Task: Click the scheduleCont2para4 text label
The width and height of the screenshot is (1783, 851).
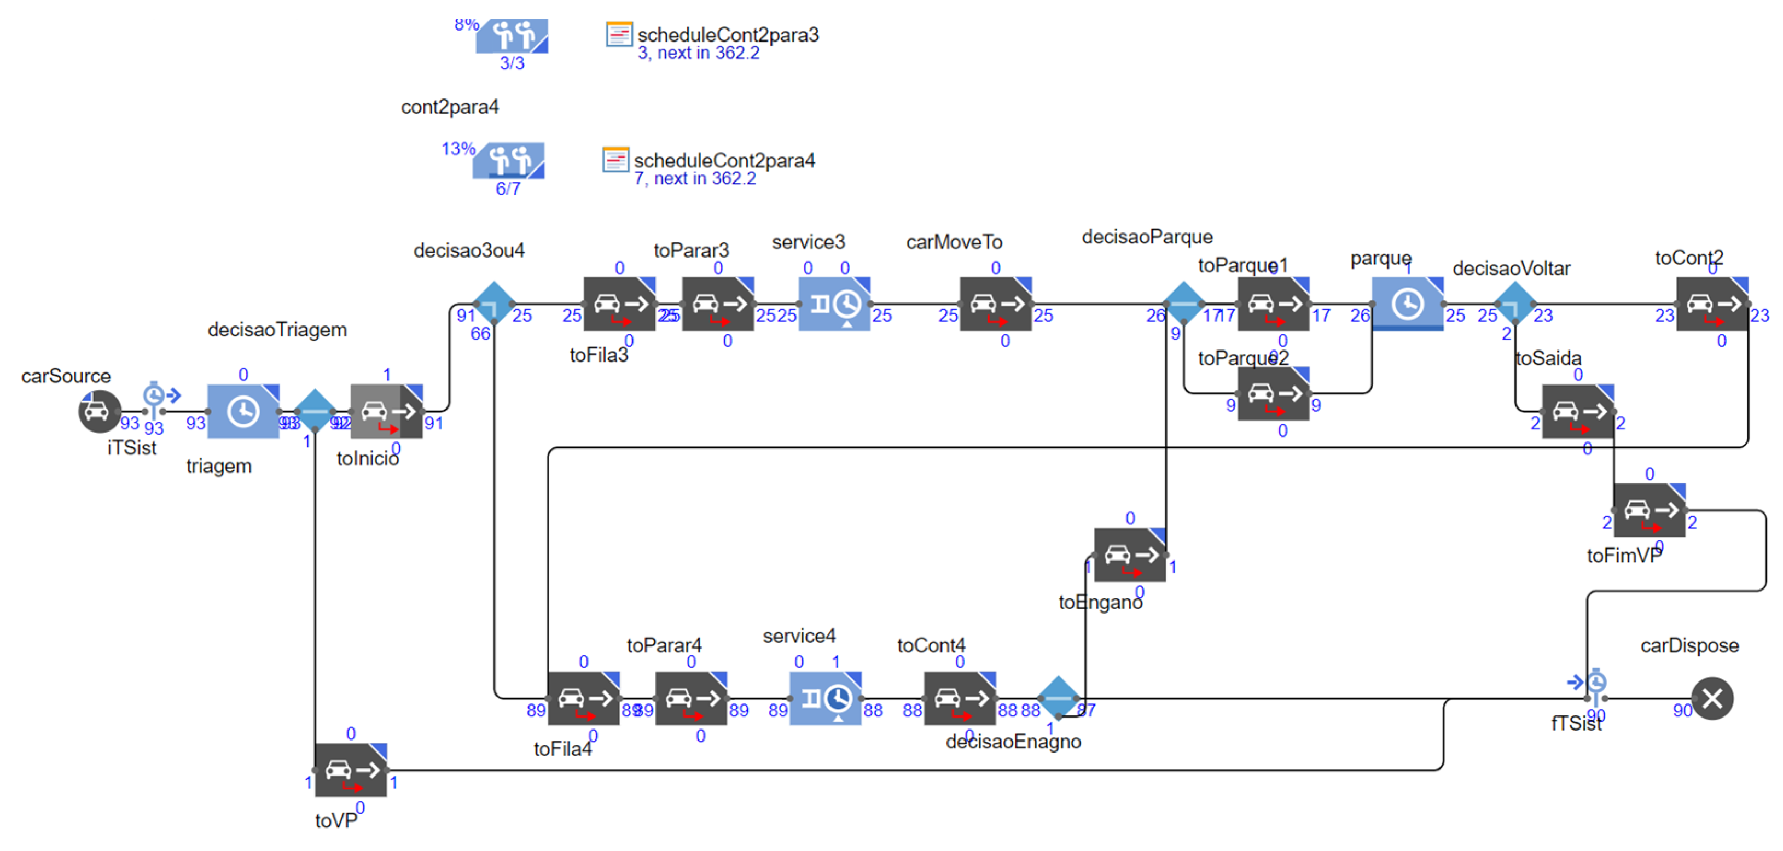Action: (724, 160)
